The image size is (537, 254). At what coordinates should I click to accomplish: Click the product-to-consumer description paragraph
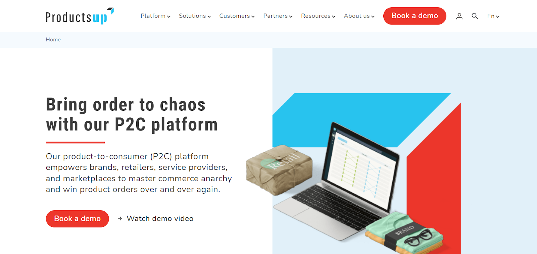click(139, 173)
